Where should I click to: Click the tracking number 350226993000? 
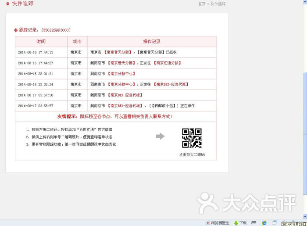pyautogui.click(x=56, y=30)
